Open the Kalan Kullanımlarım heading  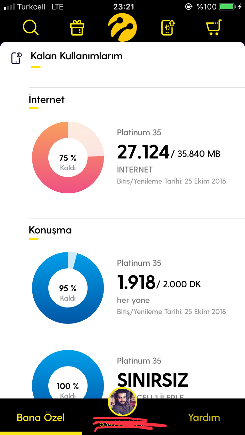point(76,56)
